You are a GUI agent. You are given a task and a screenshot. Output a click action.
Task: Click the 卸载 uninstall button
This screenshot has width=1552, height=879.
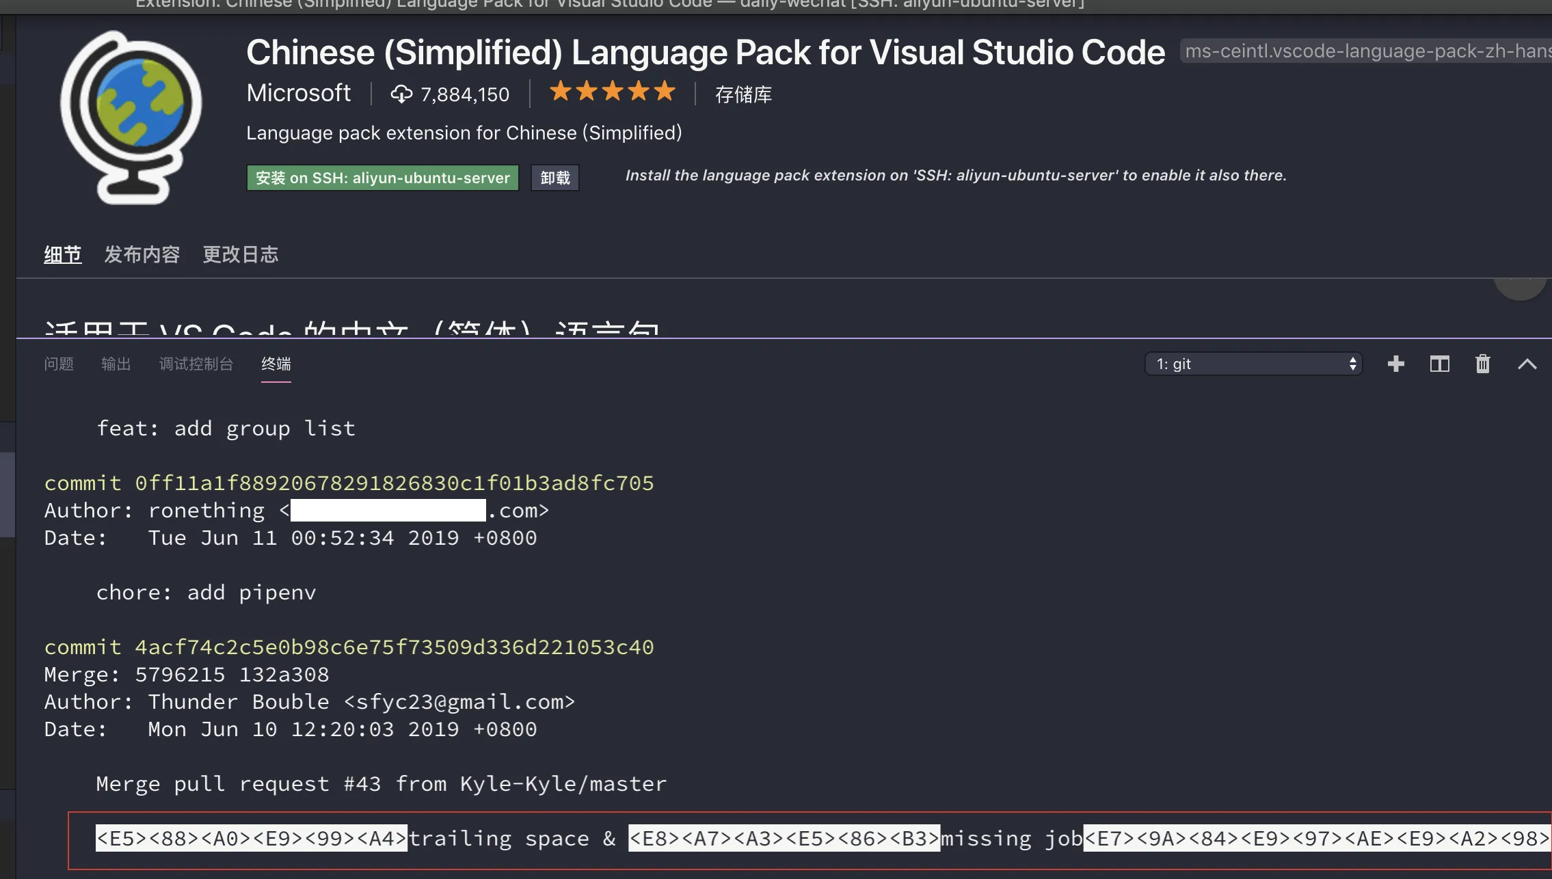(x=555, y=178)
